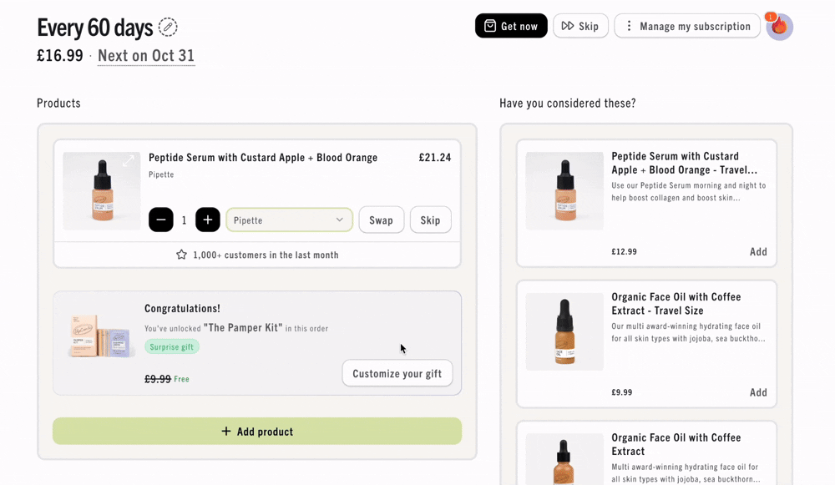
Task: Click expand arrows on the Peptide Serum product image
Action: [129, 161]
